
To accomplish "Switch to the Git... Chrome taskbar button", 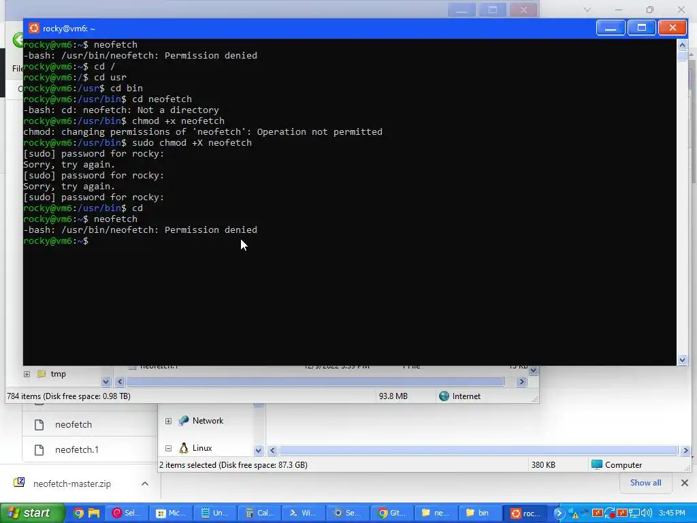I will [x=391, y=513].
